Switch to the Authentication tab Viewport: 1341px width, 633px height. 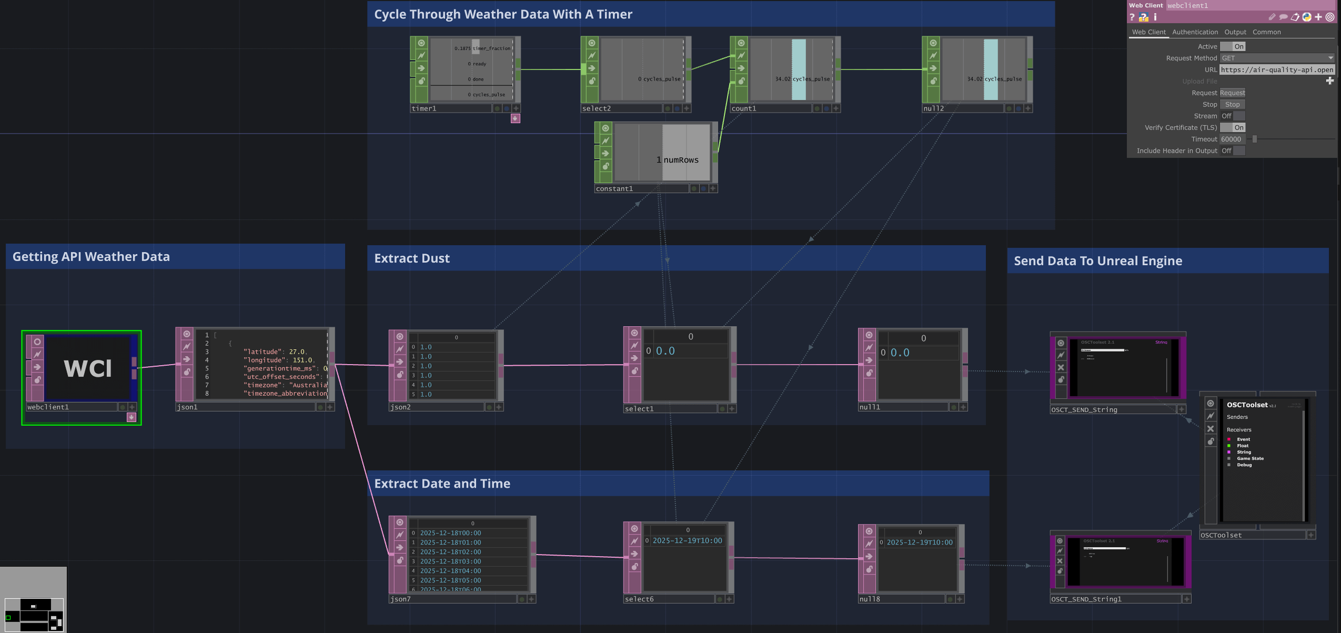click(1195, 32)
